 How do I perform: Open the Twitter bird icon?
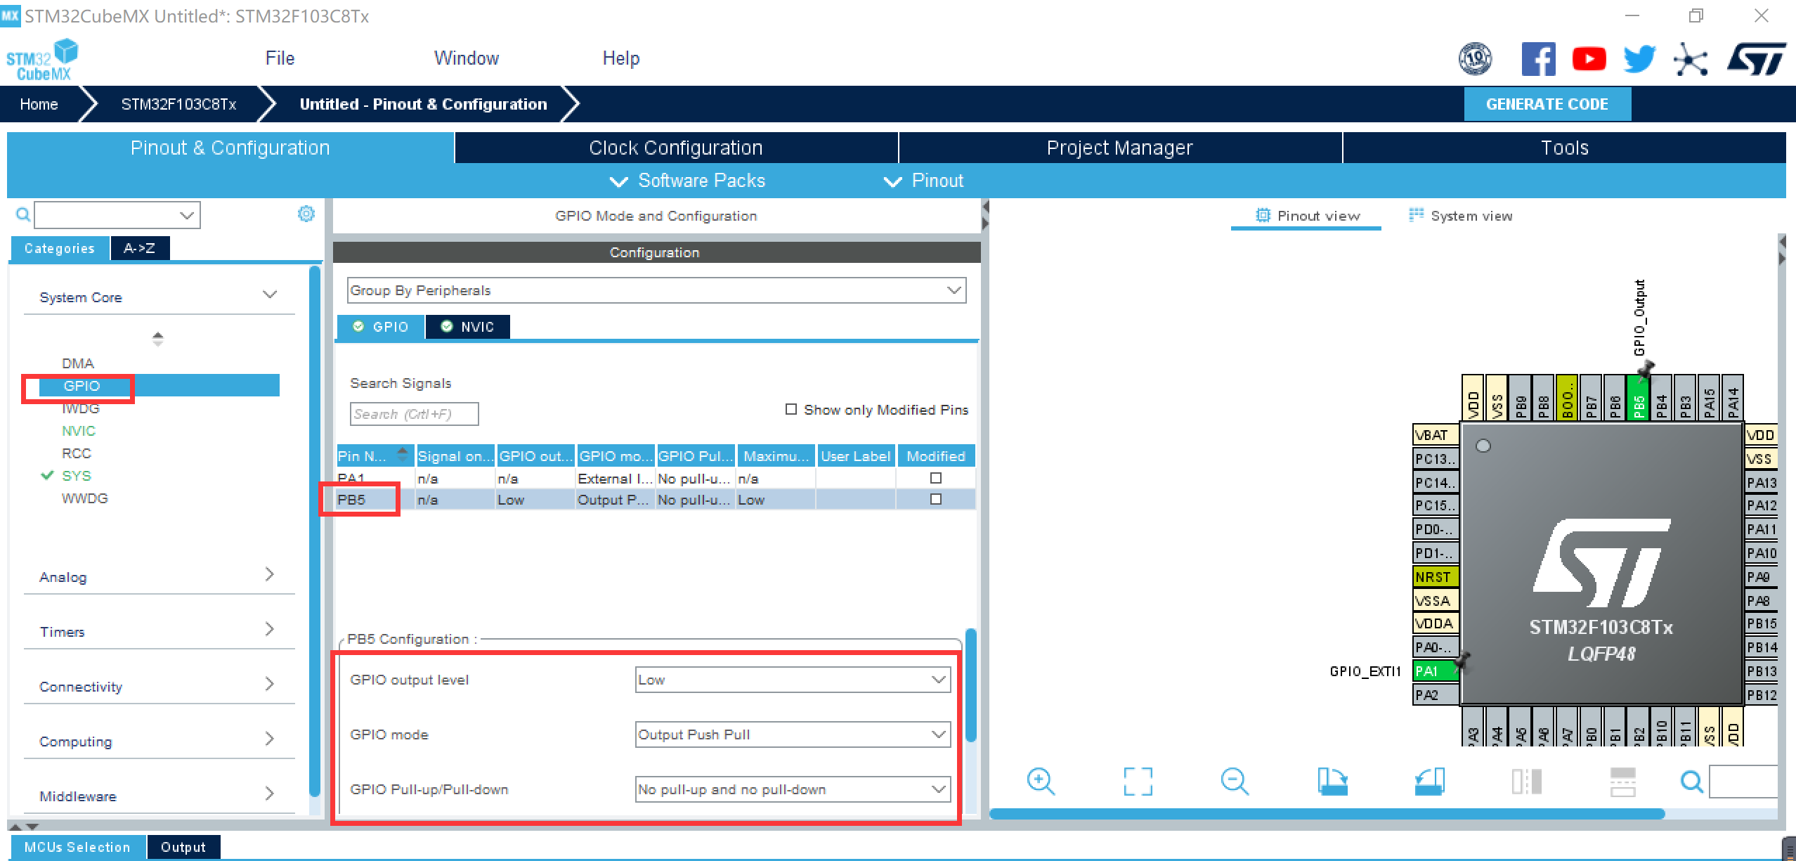click(1639, 59)
